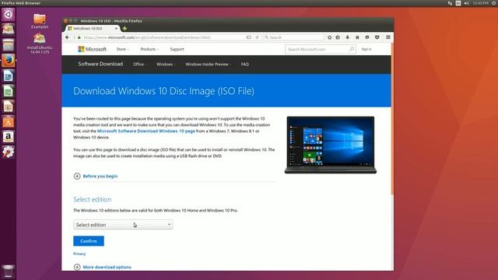Open a new tab with the plus button

(124, 29)
